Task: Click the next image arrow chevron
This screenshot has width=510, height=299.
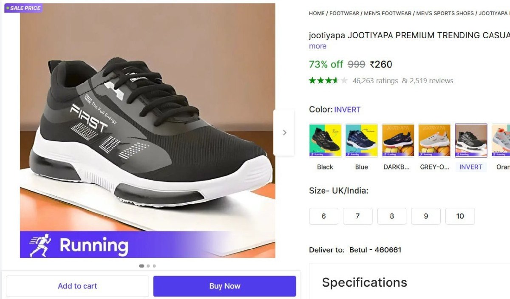Action: coord(284,133)
